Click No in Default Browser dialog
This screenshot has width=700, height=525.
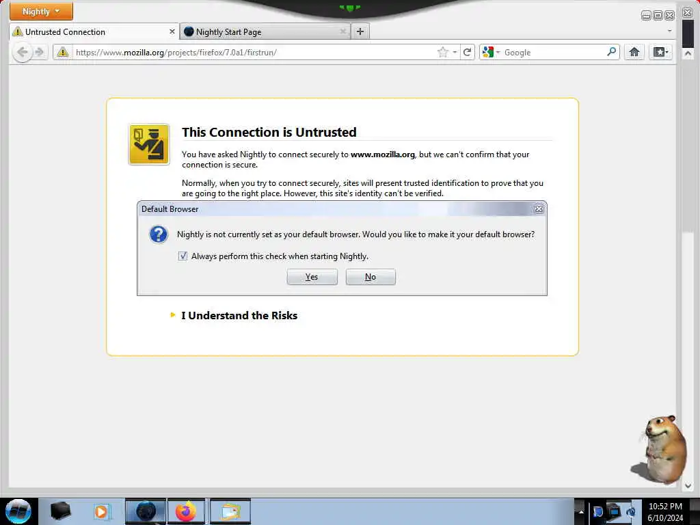tap(371, 277)
